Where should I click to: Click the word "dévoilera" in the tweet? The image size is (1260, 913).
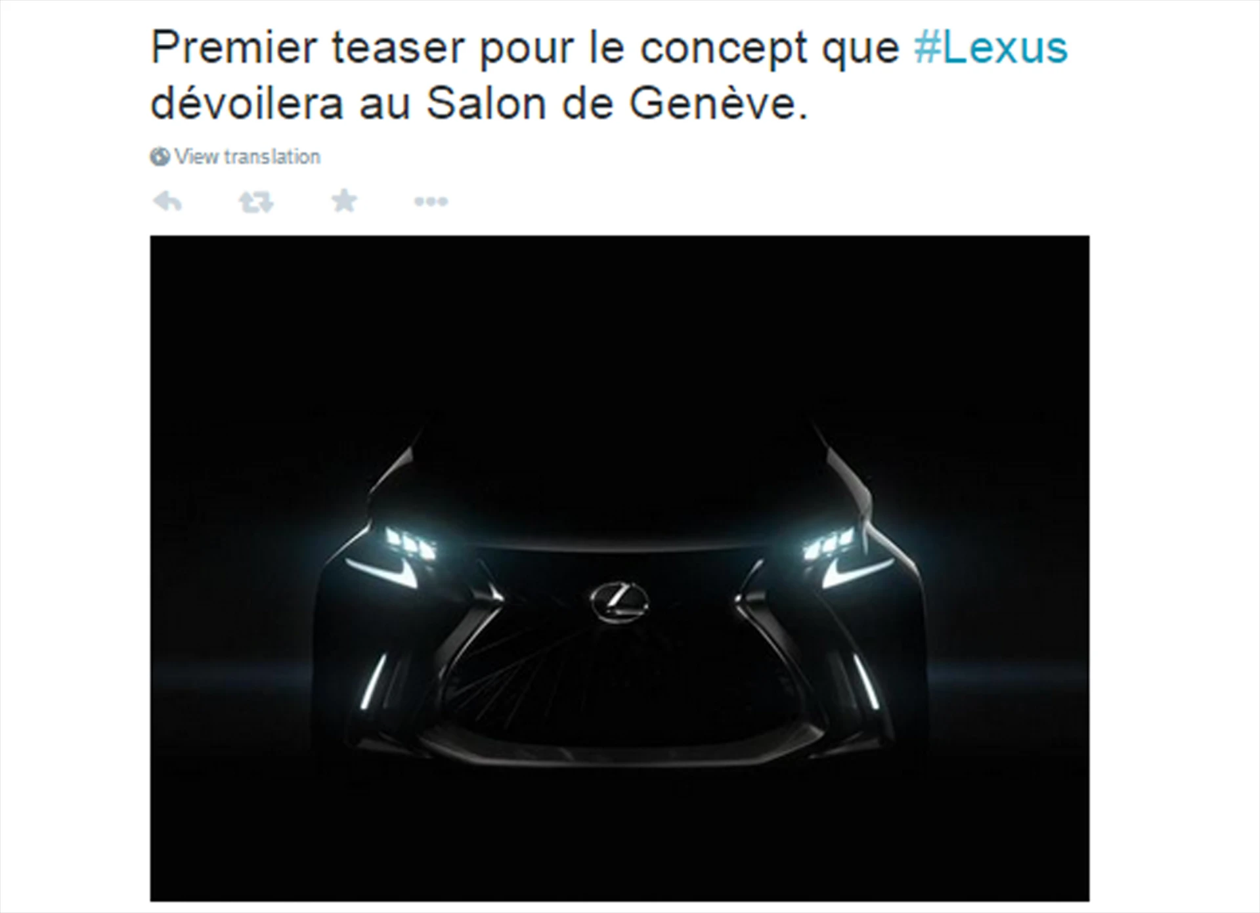pyautogui.click(x=247, y=104)
